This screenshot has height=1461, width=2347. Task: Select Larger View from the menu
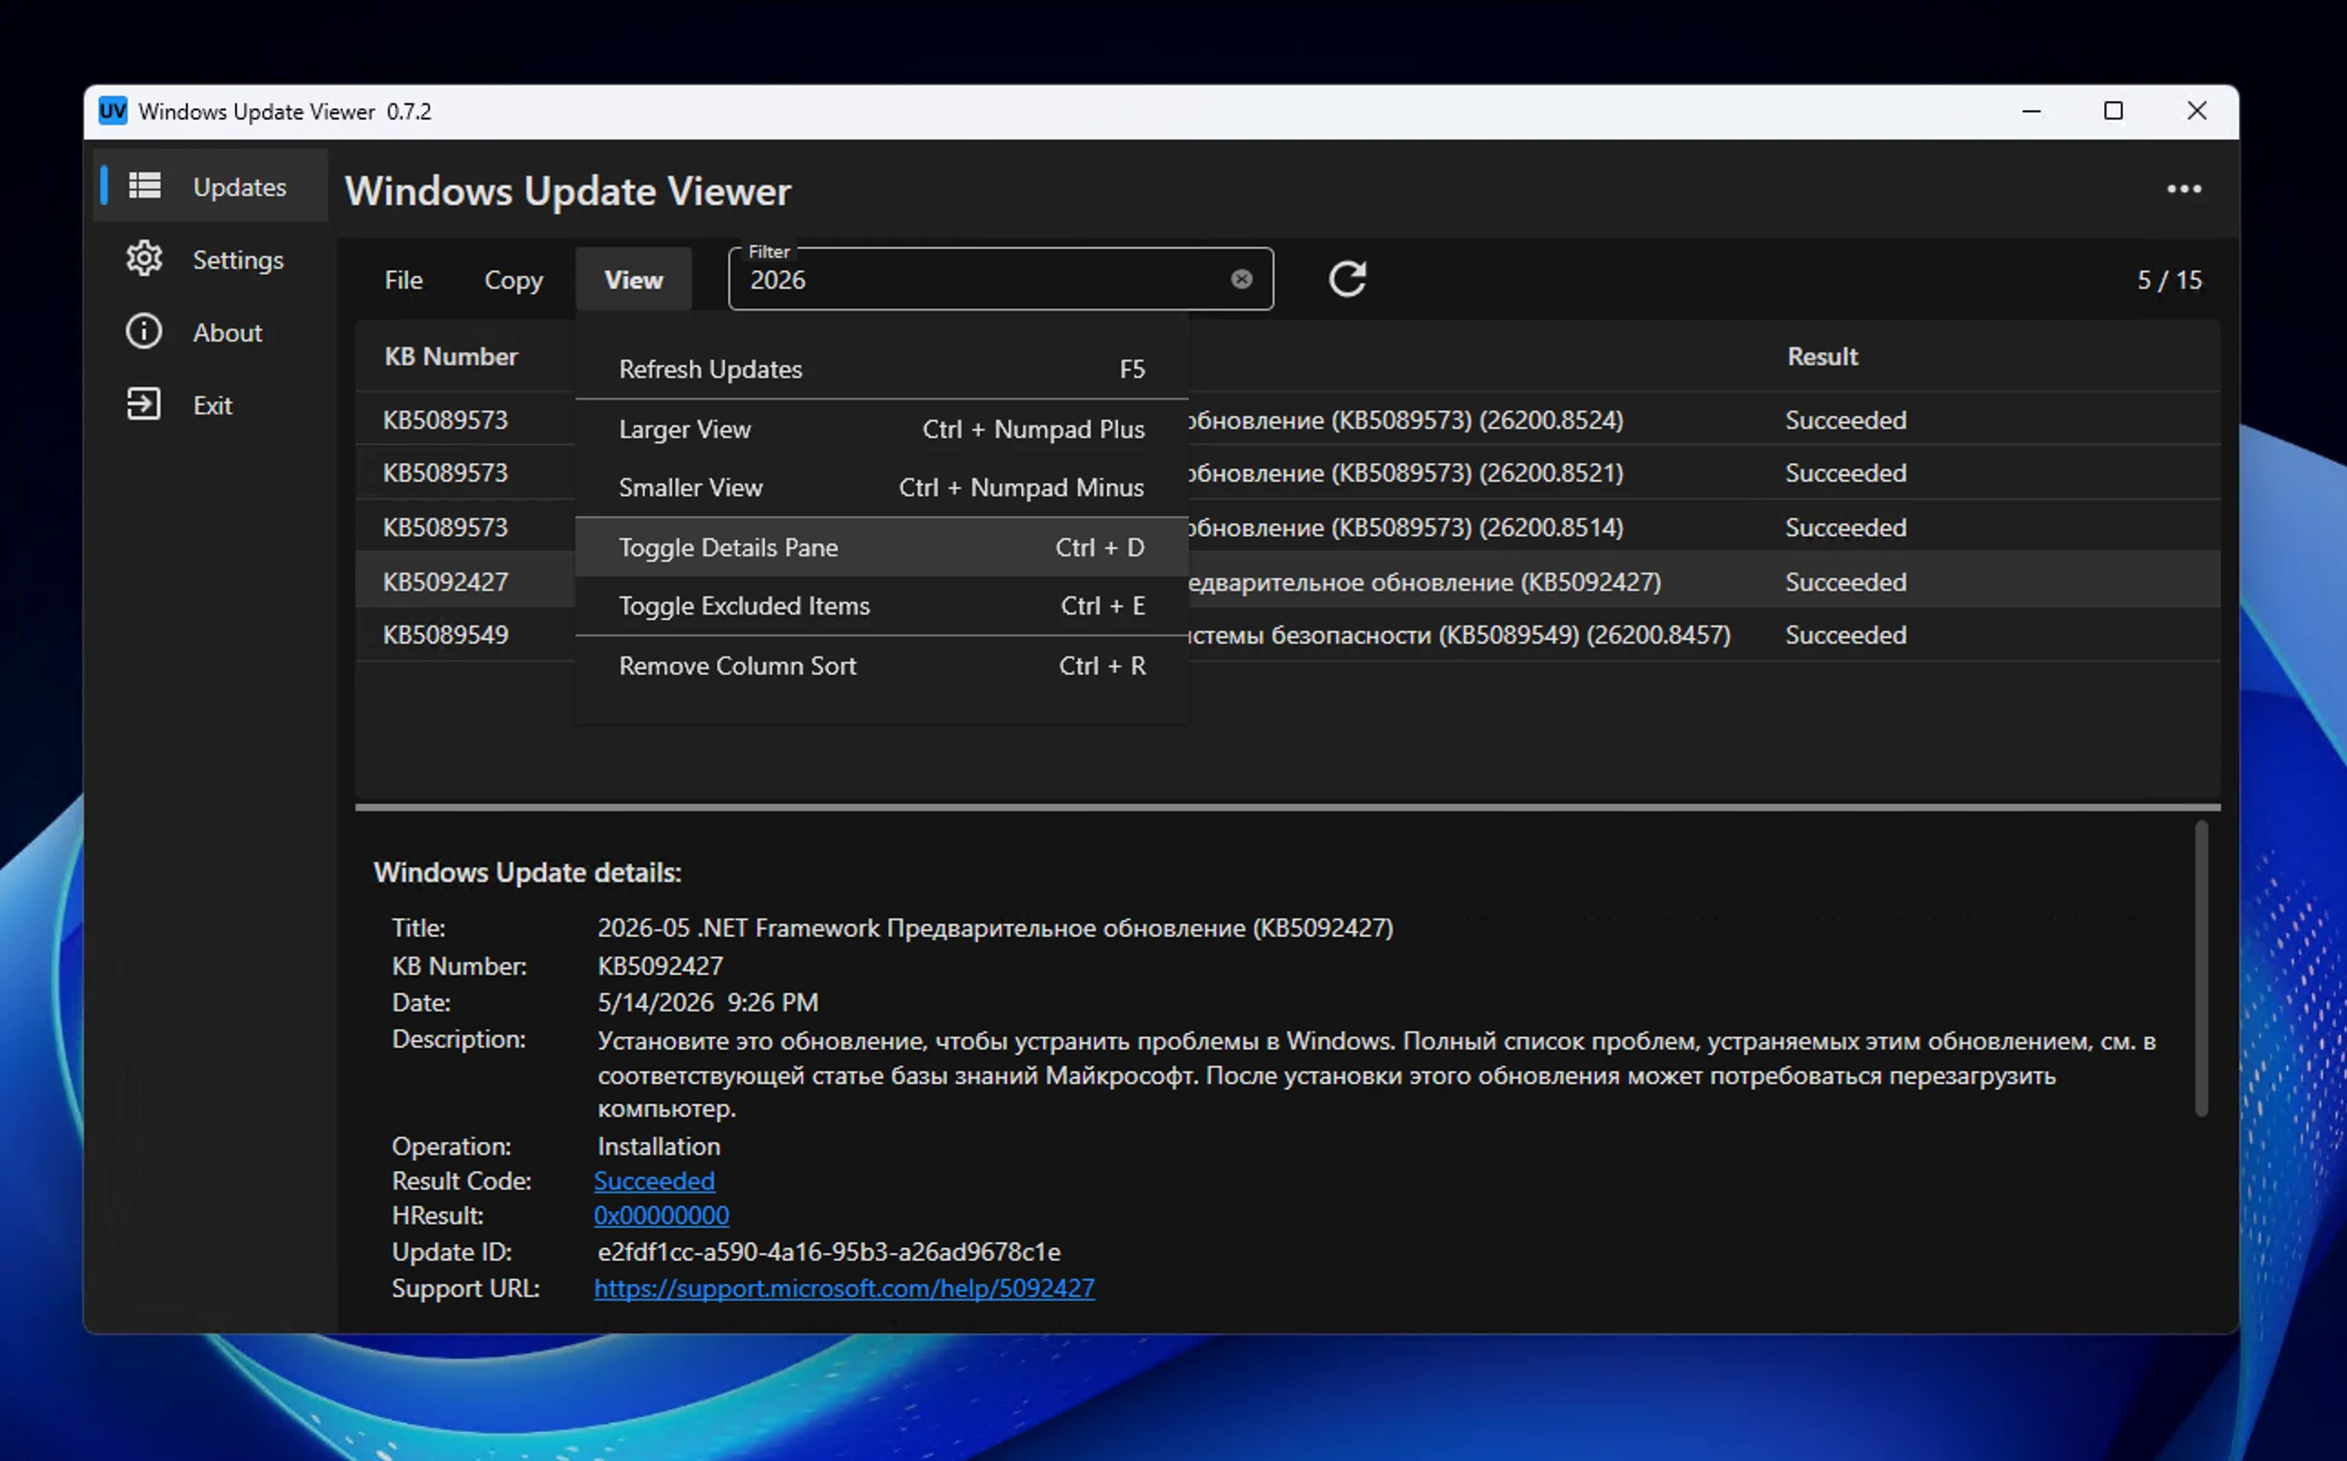[x=881, y=429]
